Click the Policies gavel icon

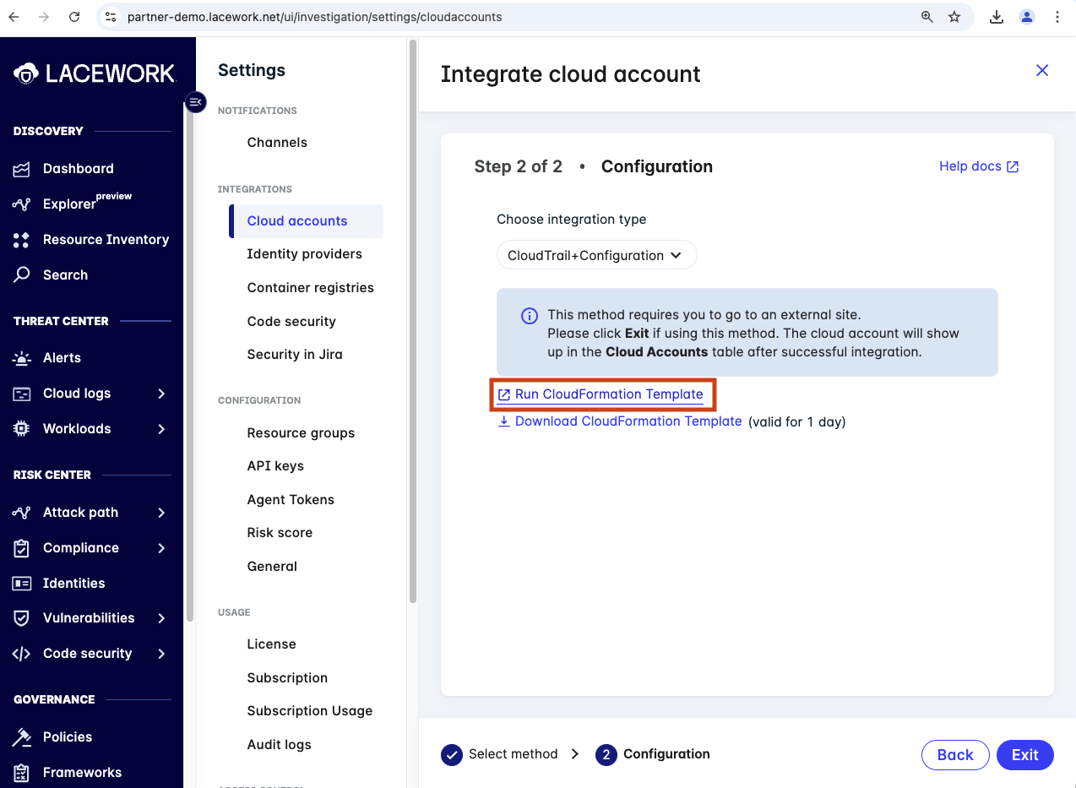tap(22, 737)
